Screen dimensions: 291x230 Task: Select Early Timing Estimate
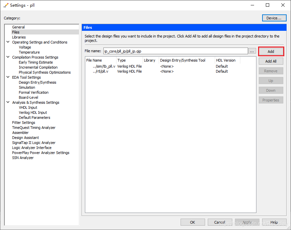[x=36, y=62]
